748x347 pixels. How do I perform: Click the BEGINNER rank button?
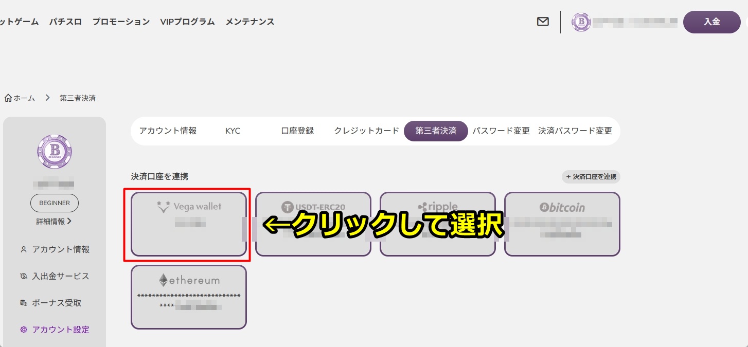[55, 203]
